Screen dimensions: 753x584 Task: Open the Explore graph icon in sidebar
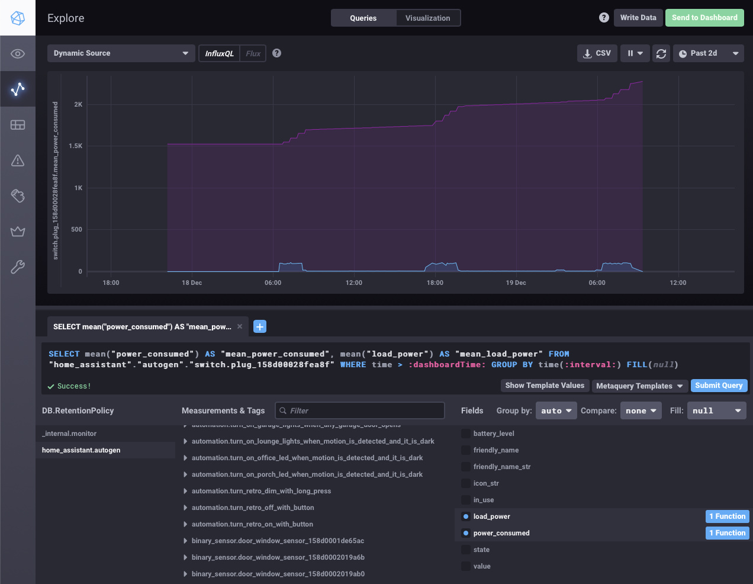(x=18, y=89)
